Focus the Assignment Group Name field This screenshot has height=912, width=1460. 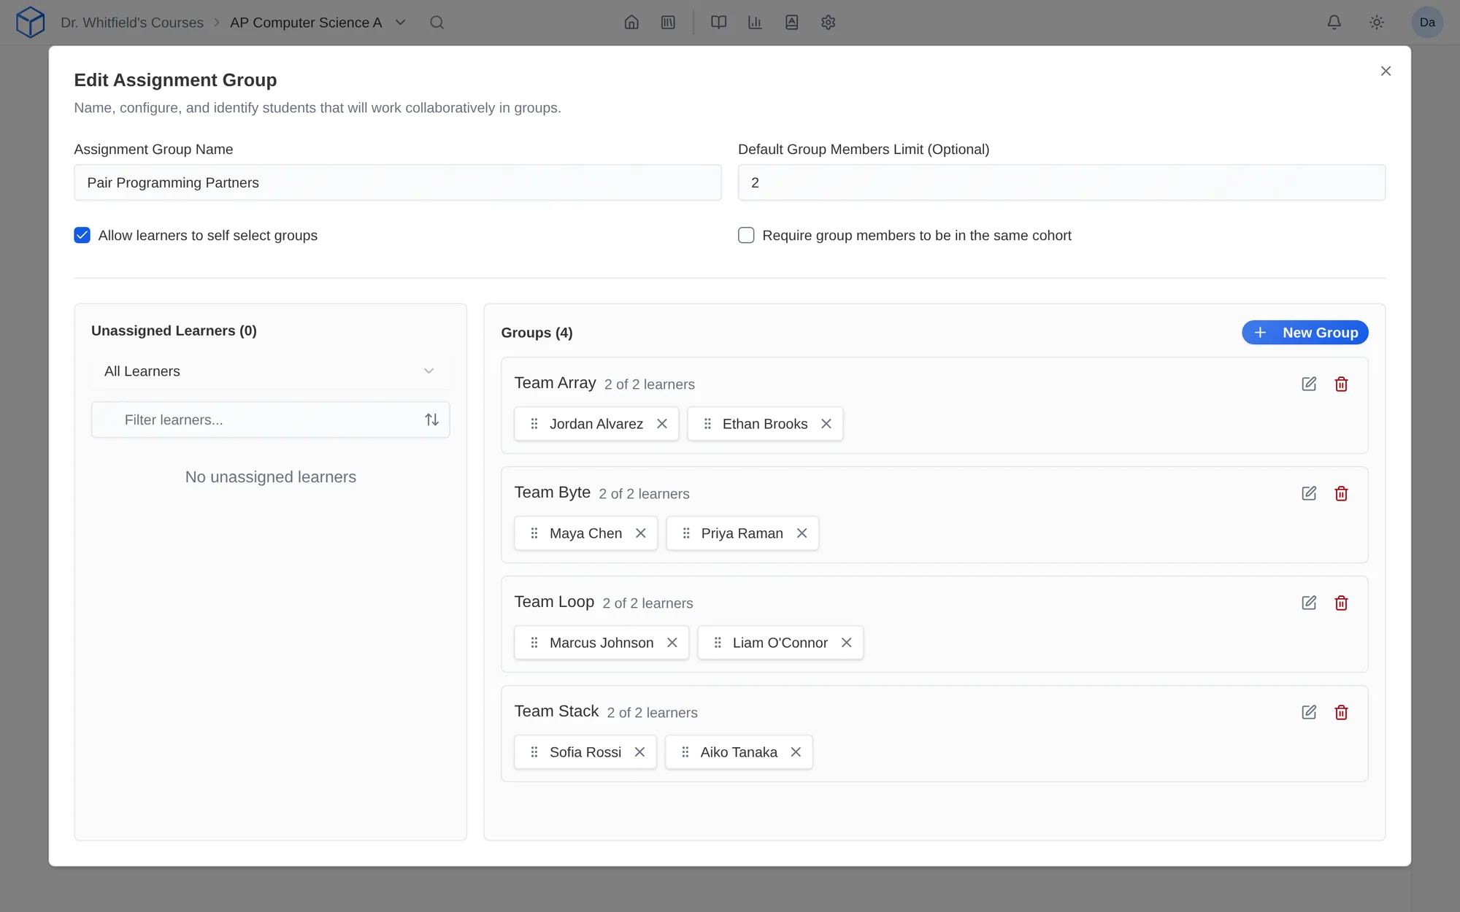(x=397, y=182)
